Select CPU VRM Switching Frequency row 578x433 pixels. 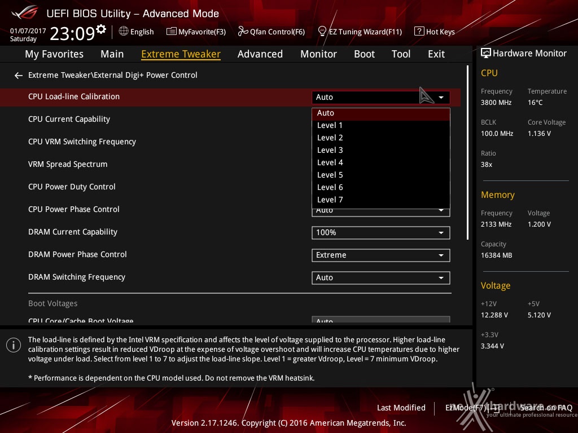pyautogui.click(x=82, y=142)
